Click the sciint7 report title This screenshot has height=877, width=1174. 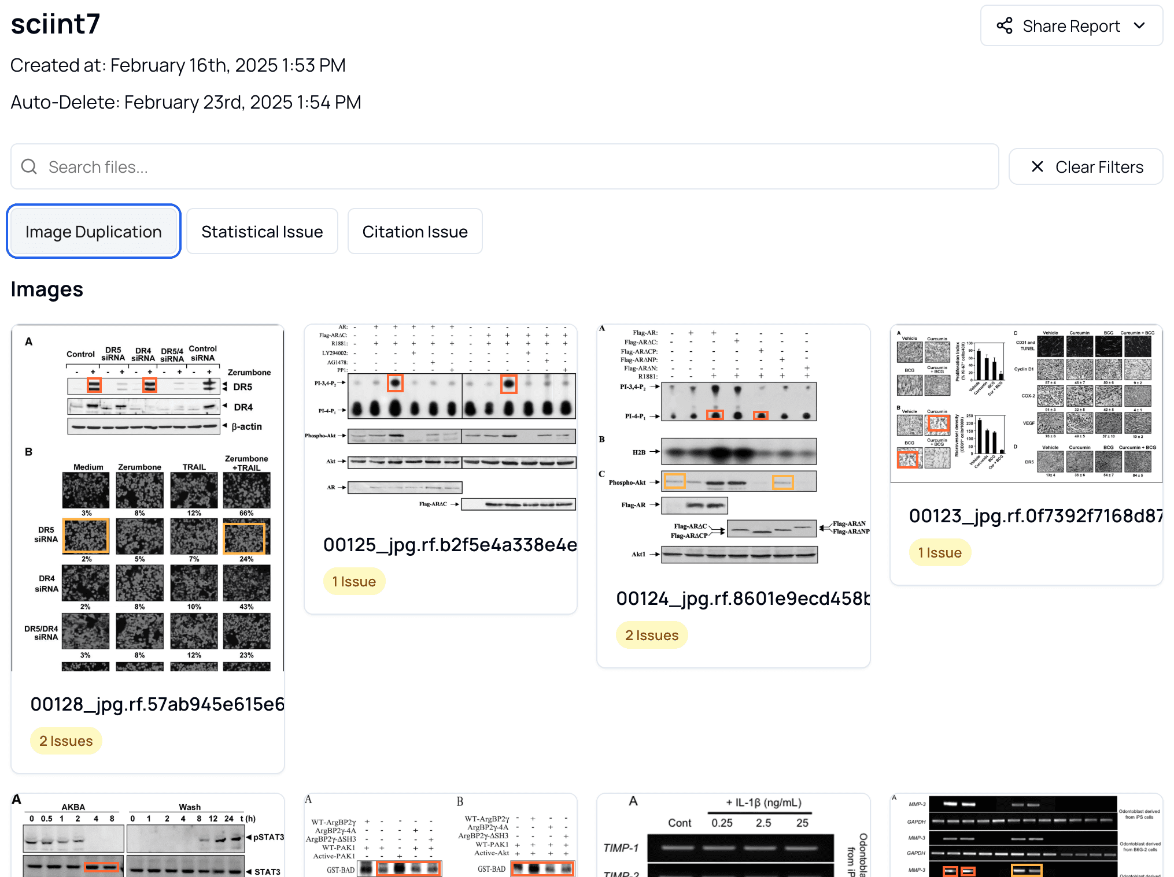pos(55,24)
